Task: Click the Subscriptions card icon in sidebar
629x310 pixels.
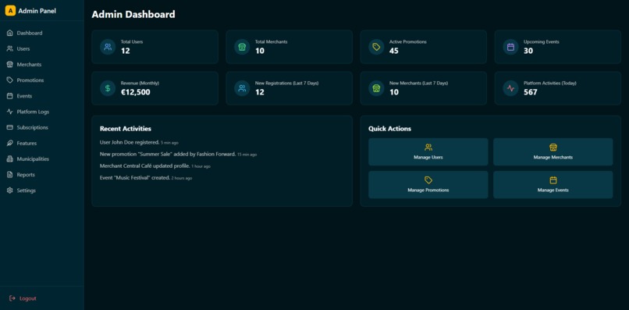Action: pos(10,127)
